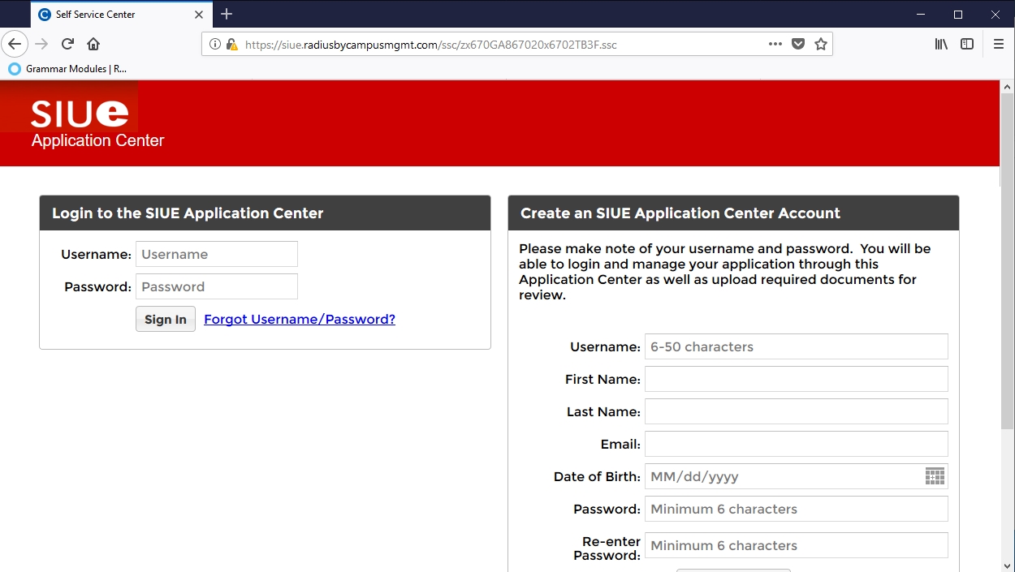Save page to Pocket
Viewport: 1015px width, 572px height.
click(x=798, y=44)
